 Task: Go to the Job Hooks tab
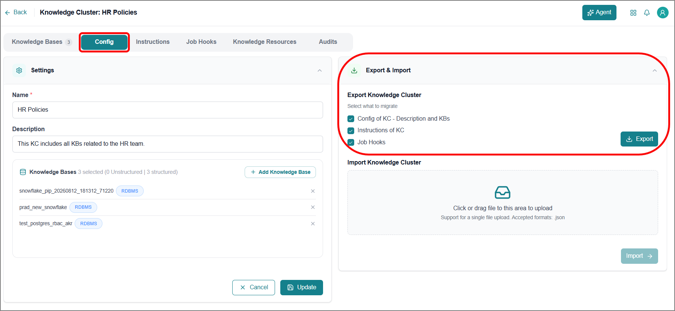pos(201,42)
